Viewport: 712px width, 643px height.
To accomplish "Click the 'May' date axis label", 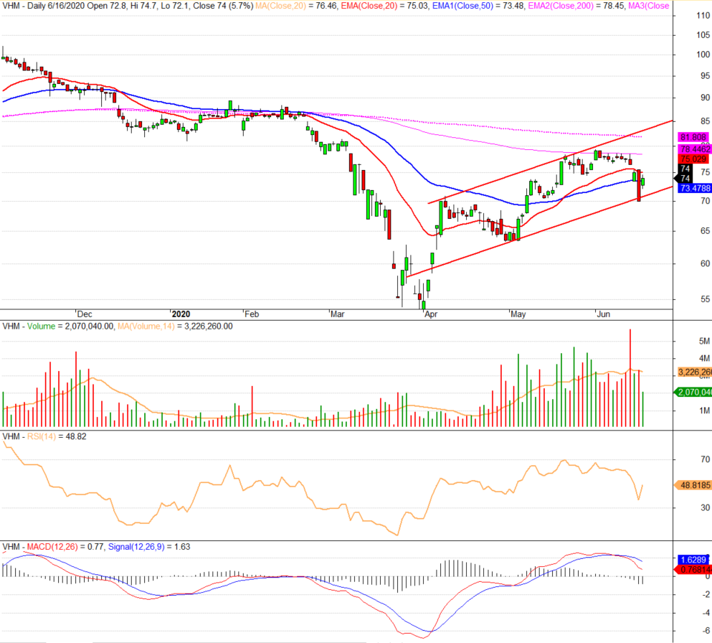I will point(518,314).
